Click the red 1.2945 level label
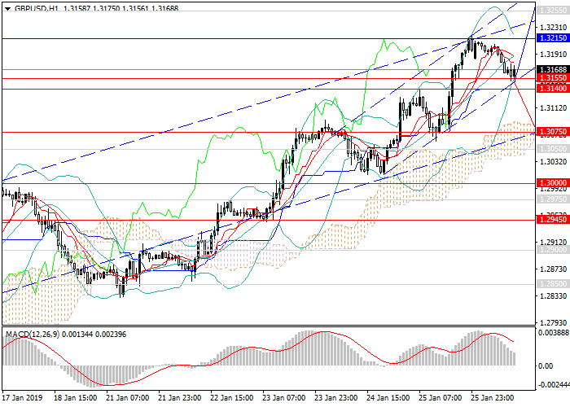This screenshot has width=570, height=407. [x=551, y=220]
